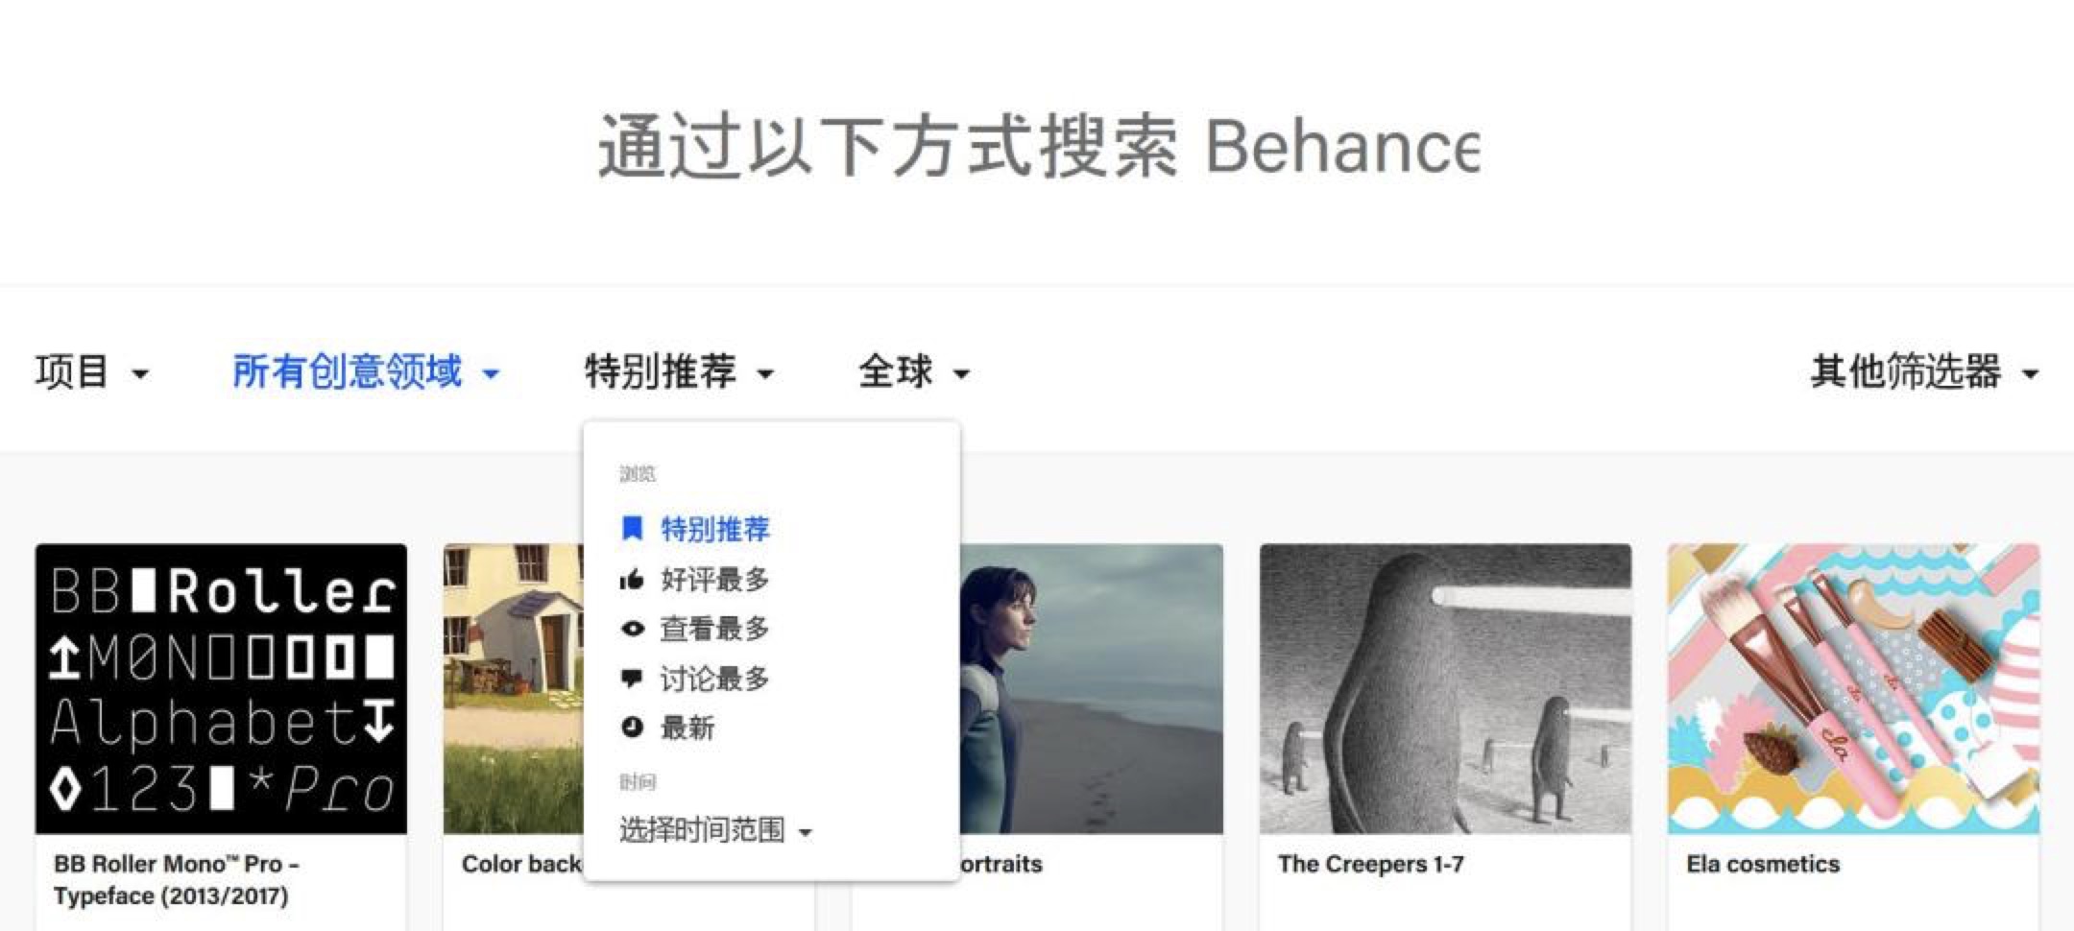The height and width of the screenshot is (931, 2074).
Task: Open the 项目 dropdown filter
Action: [x=92, y=371]
